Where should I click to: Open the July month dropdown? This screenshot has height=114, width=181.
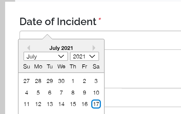(46, 56)
